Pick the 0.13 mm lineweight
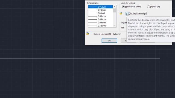 pyautogui.click(x=100, y=26)
